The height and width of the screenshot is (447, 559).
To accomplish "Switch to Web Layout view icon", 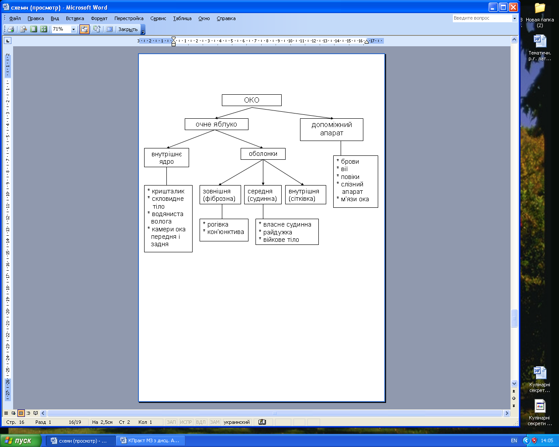I will pyautogui.click(x=14, y=413).
